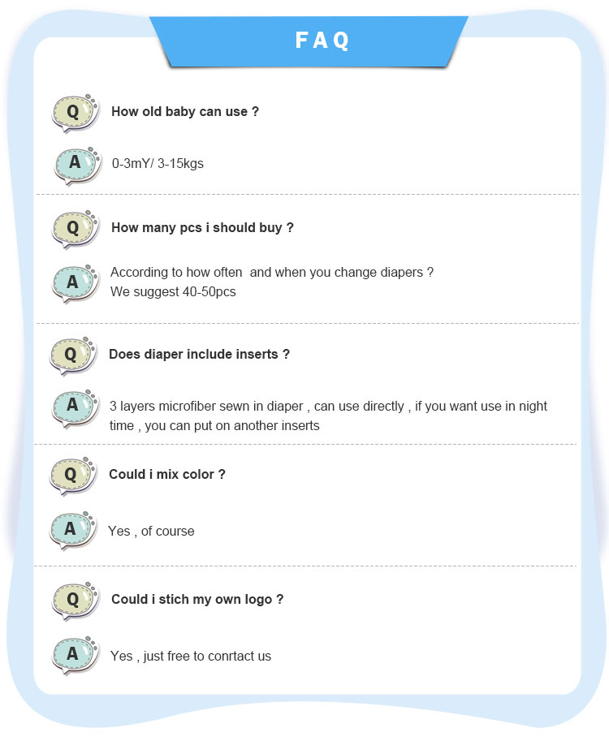Click the A bubble next to "0-3mY/ 3-15kgs"
This screenshot has height=745, width=609.
(75, 163)
